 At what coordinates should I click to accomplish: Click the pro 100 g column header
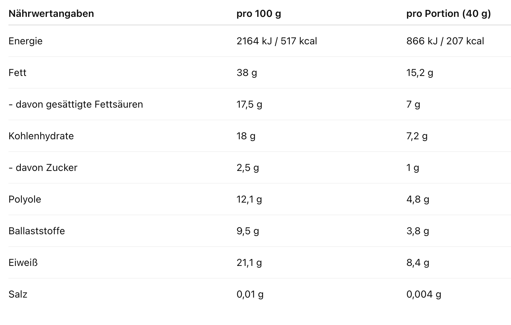[x=259, y=14]
